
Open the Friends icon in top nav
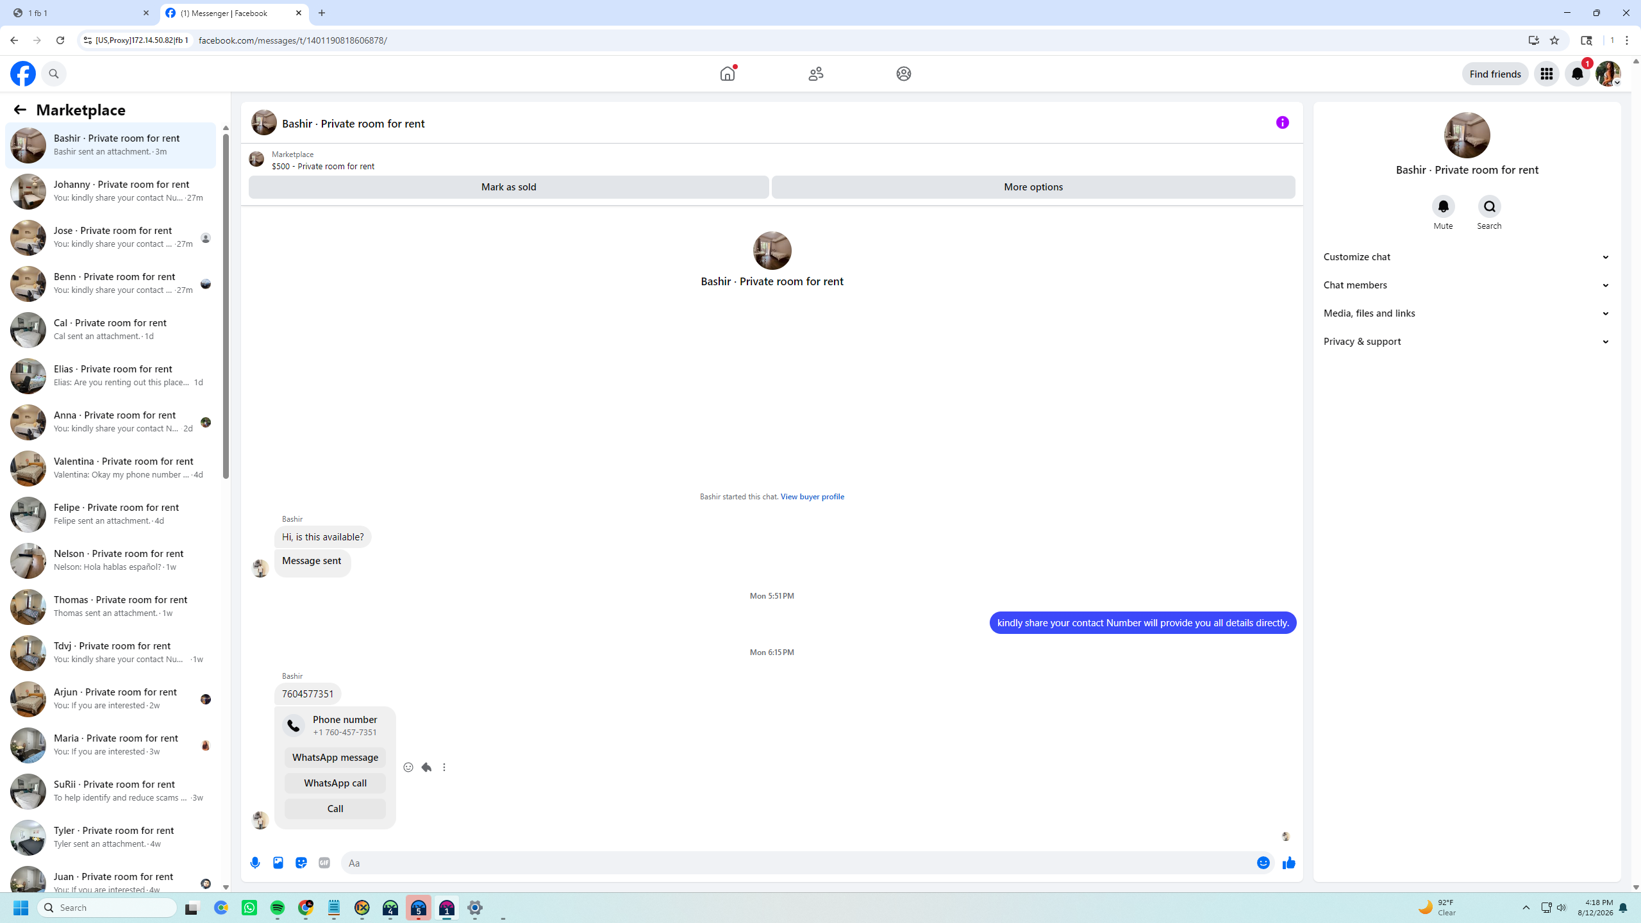coord(815,74)
